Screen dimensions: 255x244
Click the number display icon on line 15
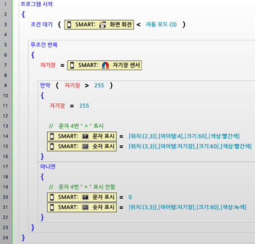(x=85, y=146)
